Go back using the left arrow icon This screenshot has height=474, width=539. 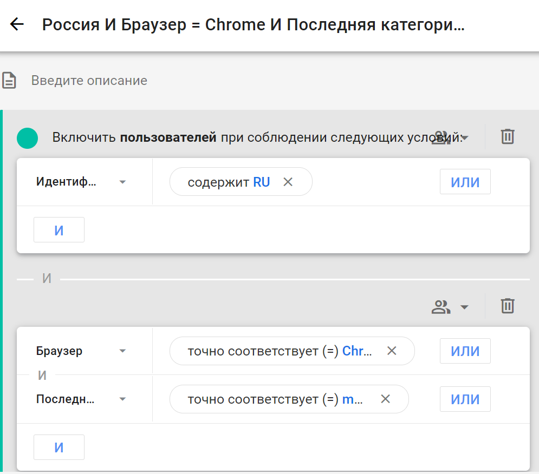click(17, 24)
